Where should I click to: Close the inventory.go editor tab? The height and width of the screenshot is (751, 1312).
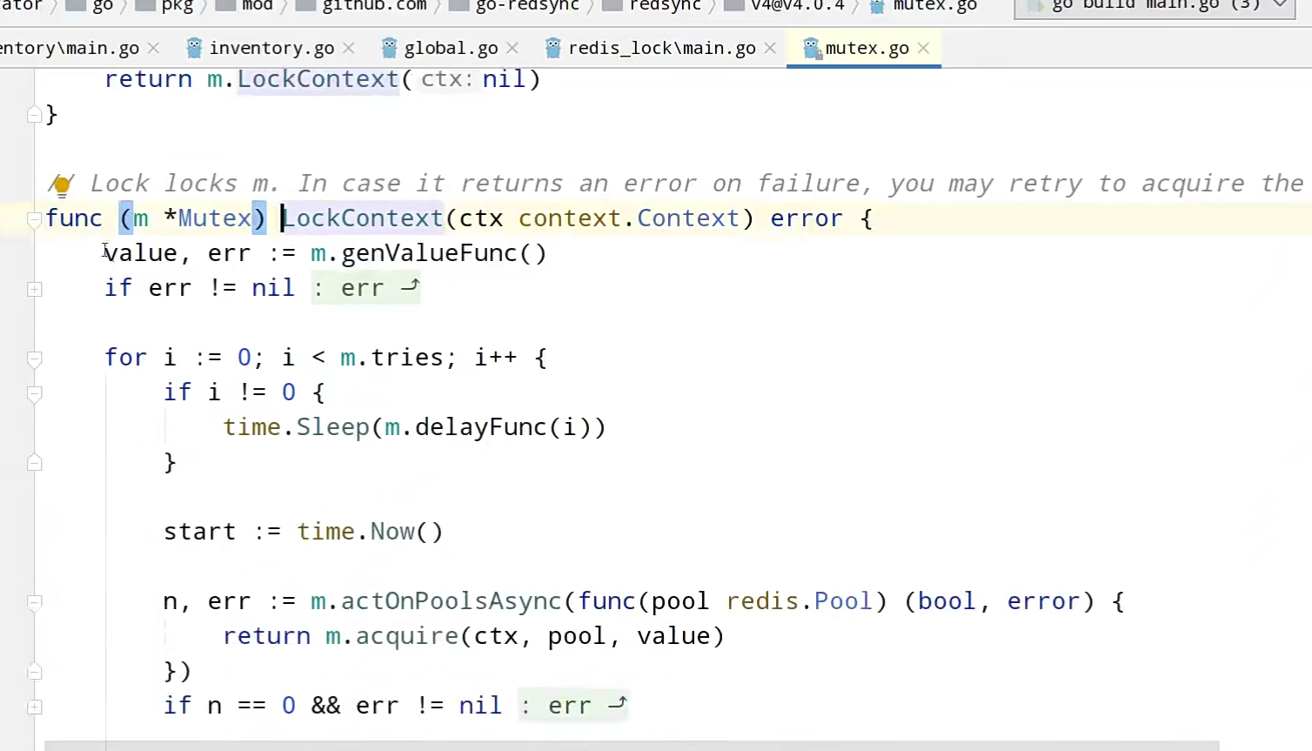349,49
